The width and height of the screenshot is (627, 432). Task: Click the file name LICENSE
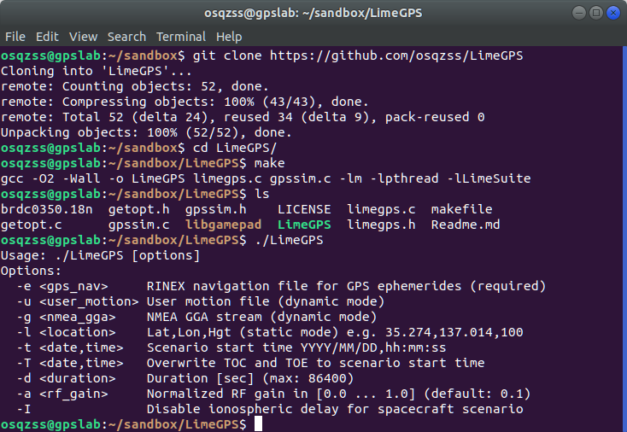click(x=304, y=209)
